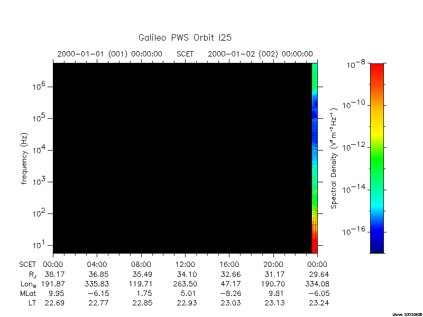
Task: Click the 10^2 frequency tick label
Action: pyautogui.click(x=39, y=213)
